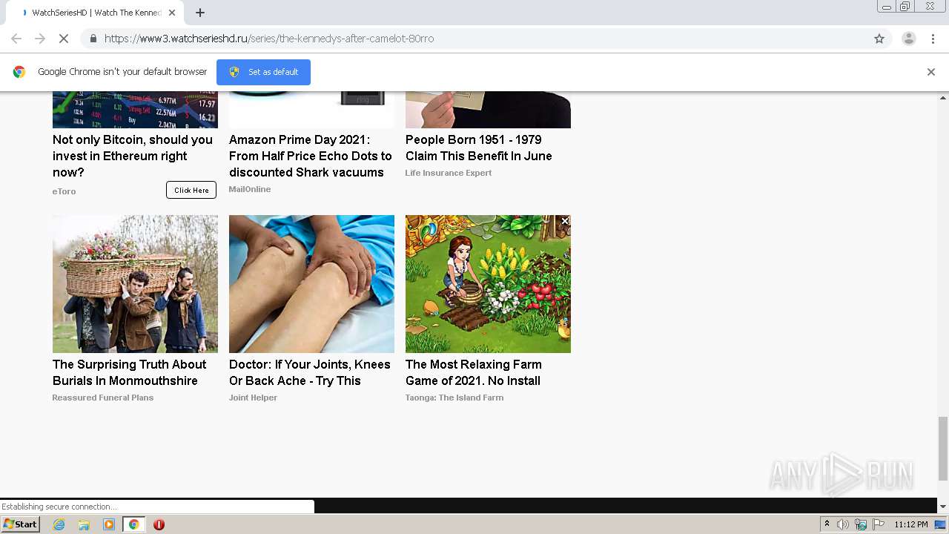Click the volume speaker tray icon
Viewport: 949px width, 534px height.
[843, 524]
